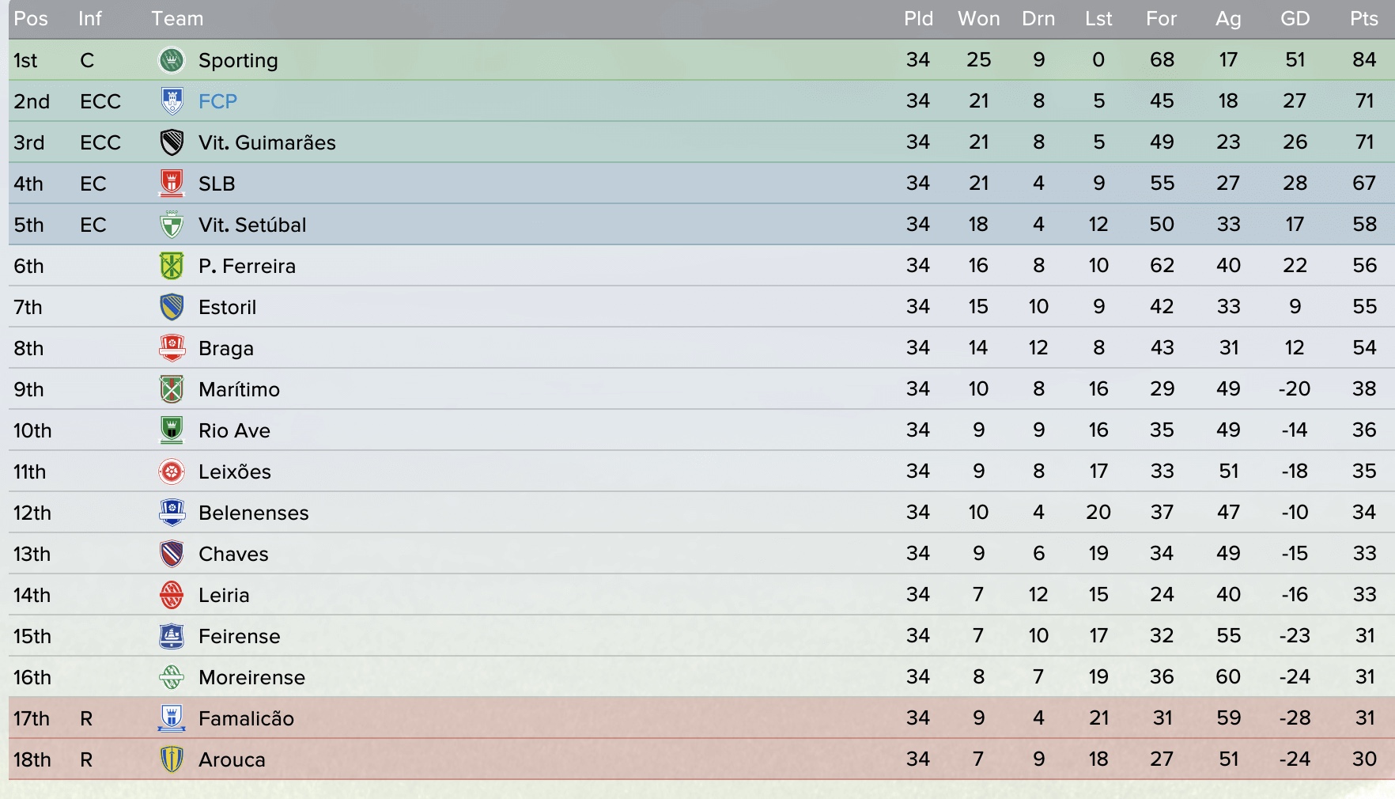Click the Famalicão club logo

click(172, 718)
